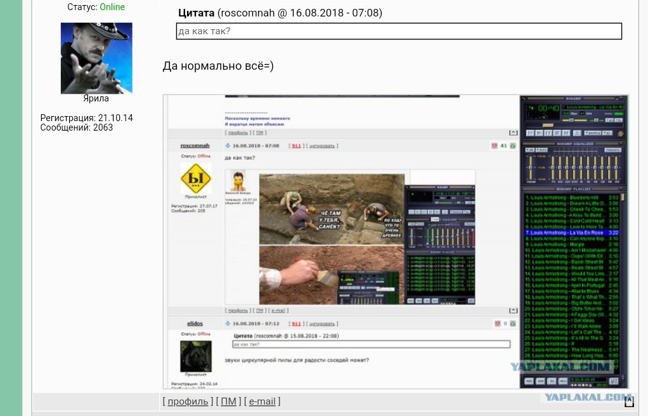
Task: Open the equalizer PRESETS menu
Action: [x=613, y=150]
